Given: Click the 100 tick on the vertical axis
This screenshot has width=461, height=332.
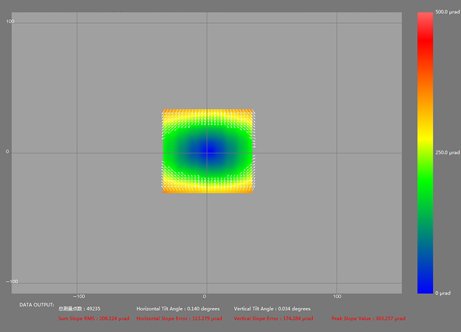Looking at the screenshot, I should pyautogui.click(x=11, y=22).
